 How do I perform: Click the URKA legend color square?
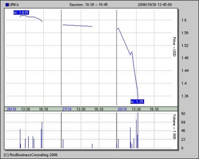[7, 5]
